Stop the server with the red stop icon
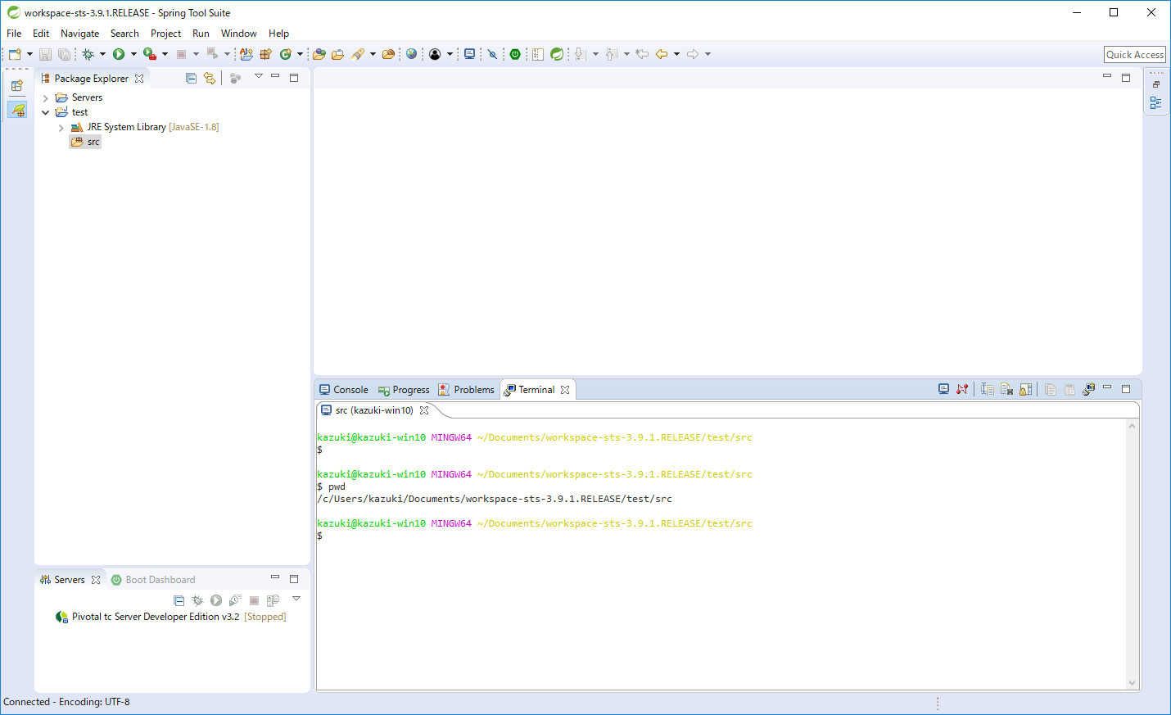Viewport: 1171px width, 715px height. click(254, 600)
